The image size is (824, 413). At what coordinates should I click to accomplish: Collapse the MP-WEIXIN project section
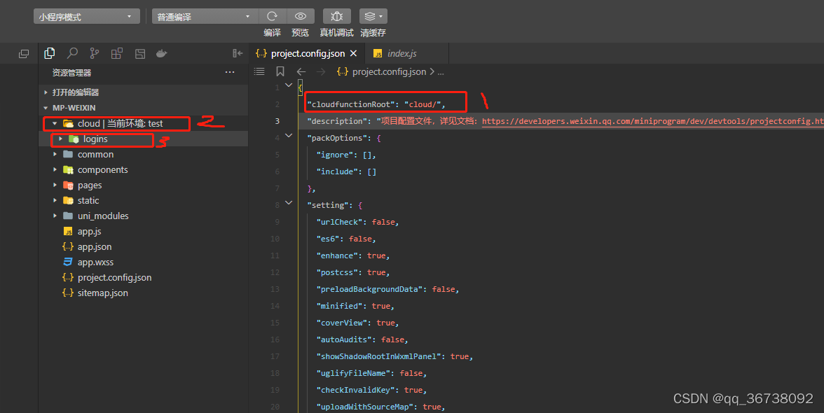(46, 108)
